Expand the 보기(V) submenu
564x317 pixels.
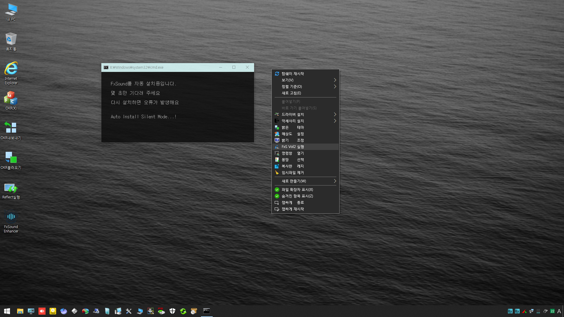[x=305, y=80]
